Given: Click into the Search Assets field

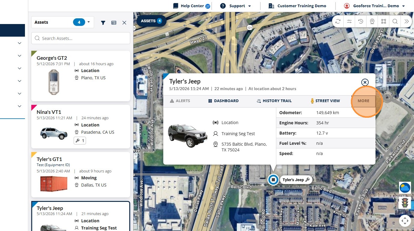Looking at the screenshot, I should click(x=81, y=38).
